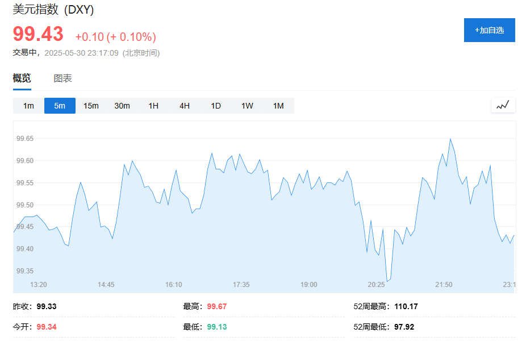
Task: Toggle the line chart style icon
Action: click(x=503, y=105)
